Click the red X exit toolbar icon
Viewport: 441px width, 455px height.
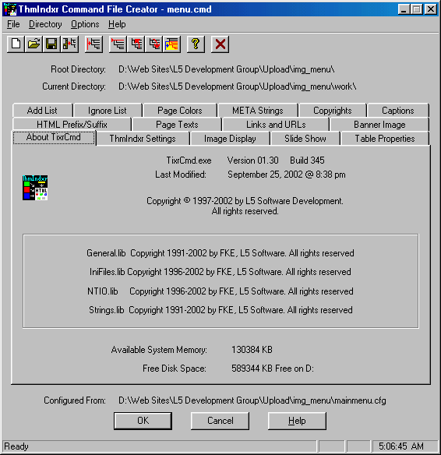[x=220, y=44]
